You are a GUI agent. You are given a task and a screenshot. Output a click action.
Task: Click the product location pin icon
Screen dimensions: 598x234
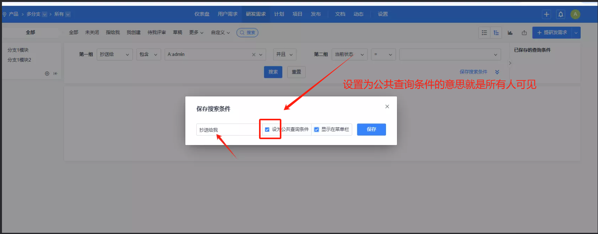pos(4,14)
